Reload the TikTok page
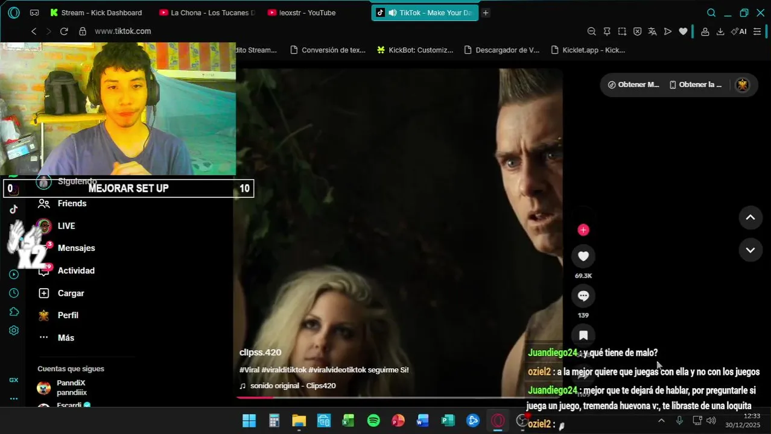 pyautogui.click(x=64, y=31)
